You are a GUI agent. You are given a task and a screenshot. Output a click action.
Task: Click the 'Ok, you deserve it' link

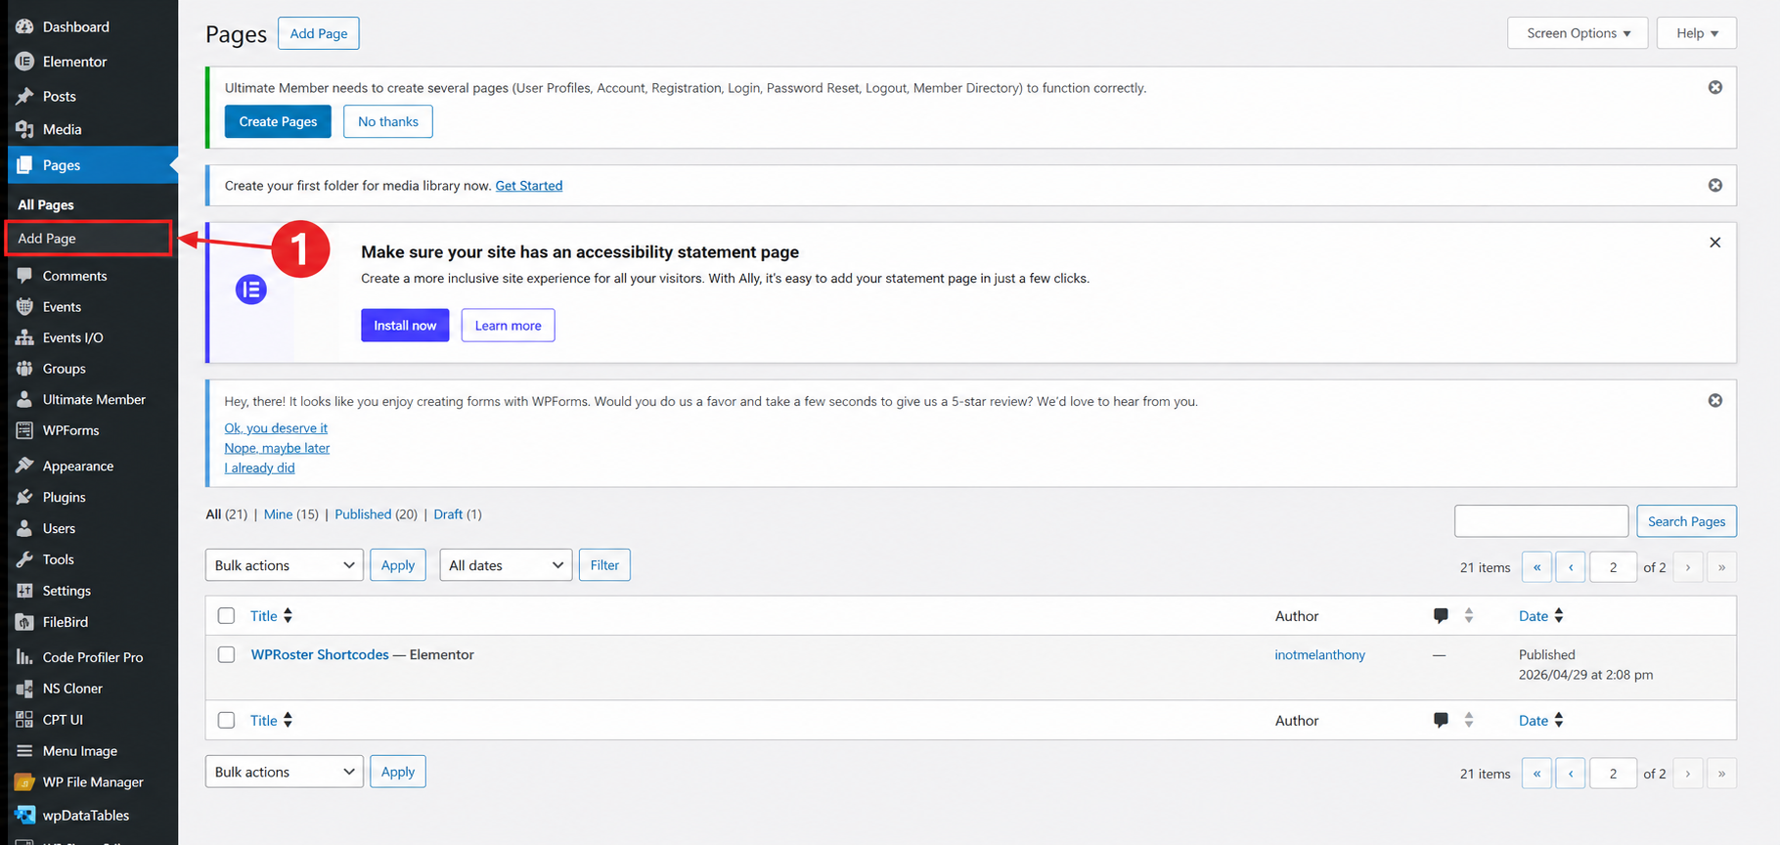tap(276, 428)
